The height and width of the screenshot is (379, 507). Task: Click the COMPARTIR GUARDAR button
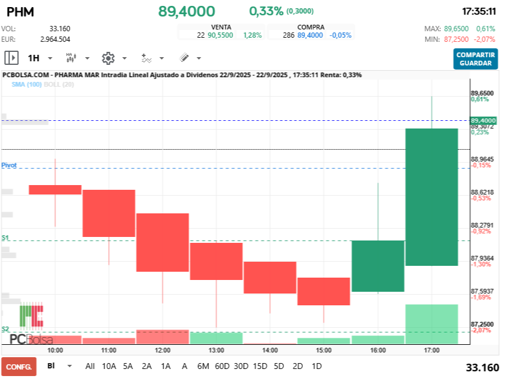tap(475, 59)
